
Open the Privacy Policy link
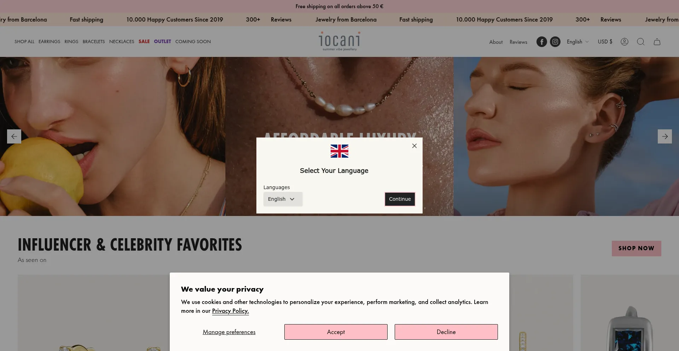pyautogui.click(x=231, y=311)
